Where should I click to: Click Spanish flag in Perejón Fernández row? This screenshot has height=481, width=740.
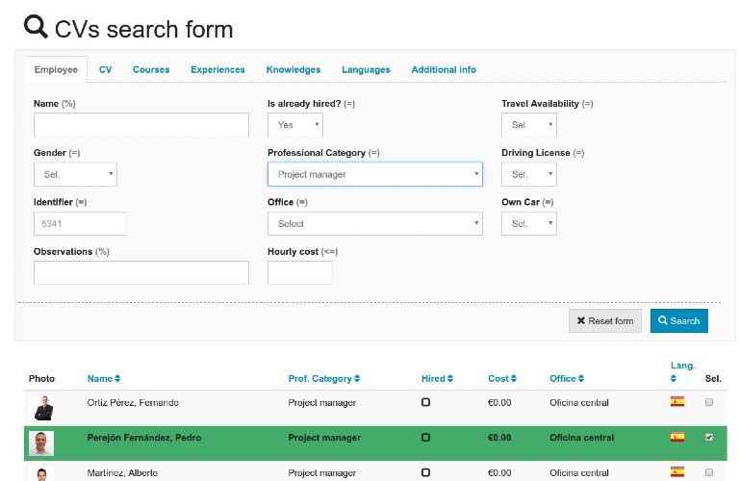pyautogui.click(x=677, y=437)
